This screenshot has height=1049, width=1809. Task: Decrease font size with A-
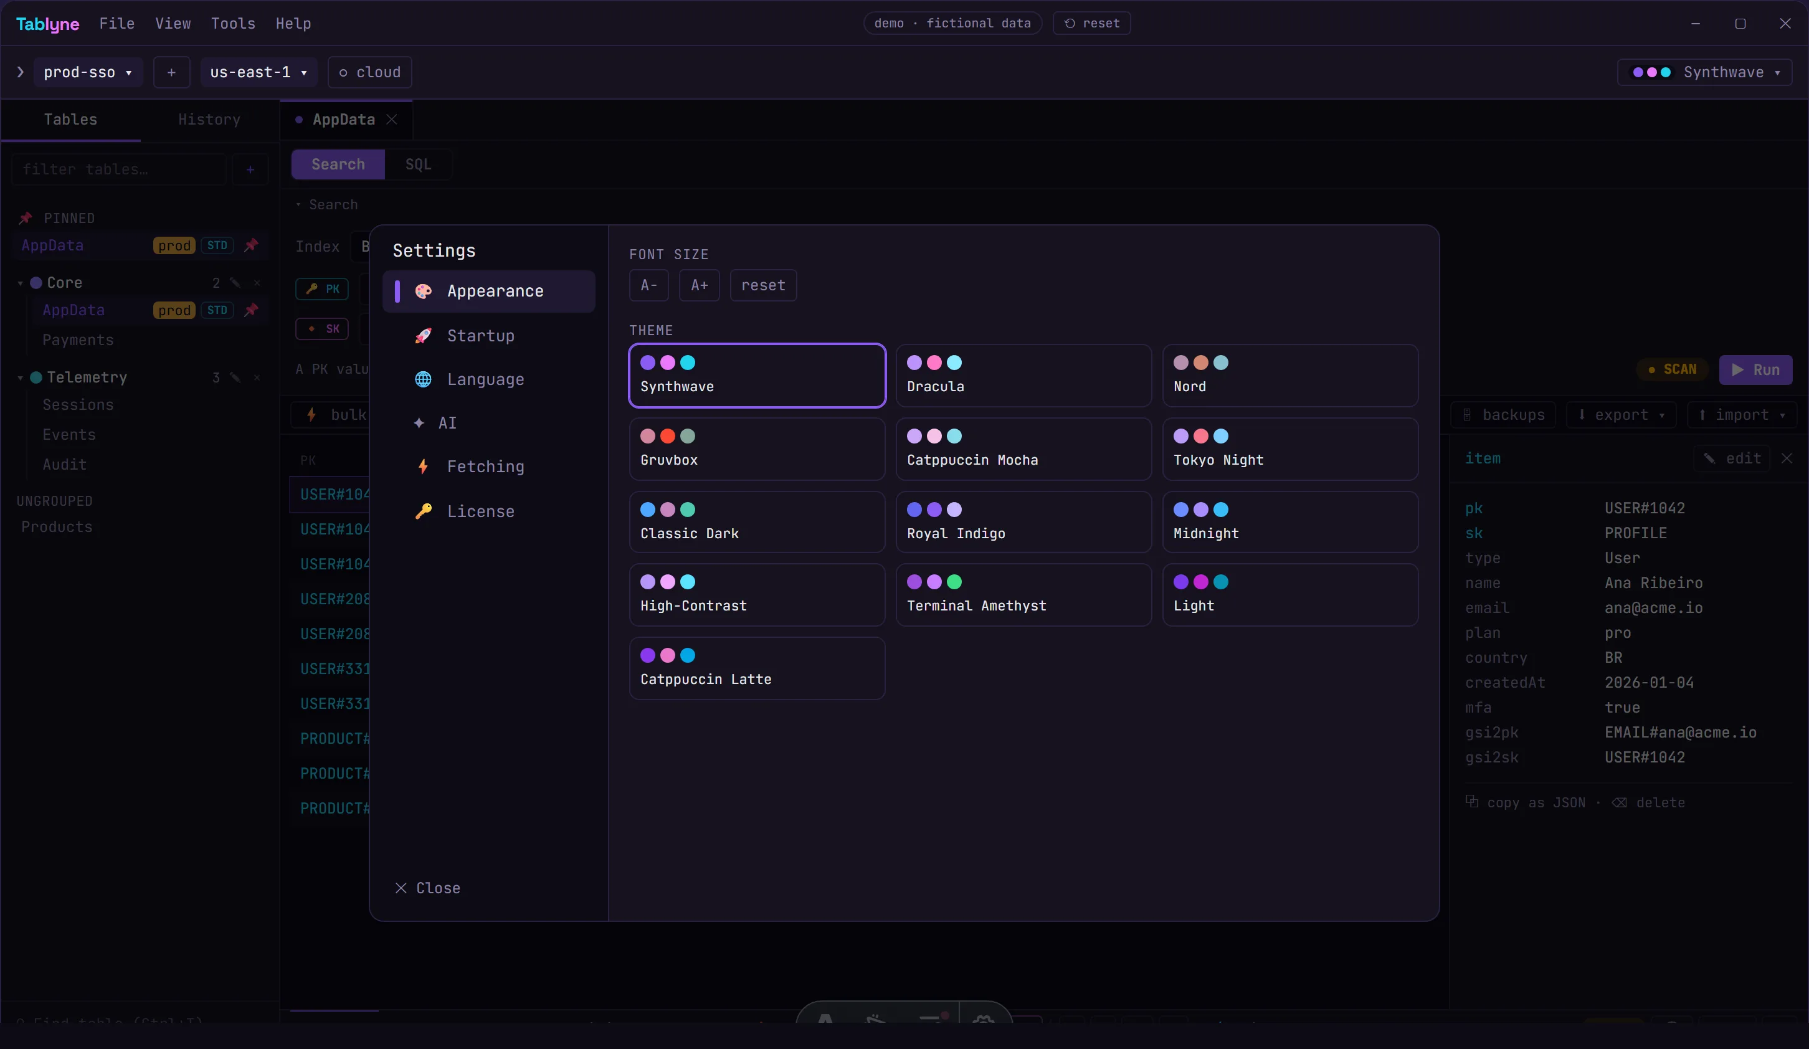(x=649, y=285)
